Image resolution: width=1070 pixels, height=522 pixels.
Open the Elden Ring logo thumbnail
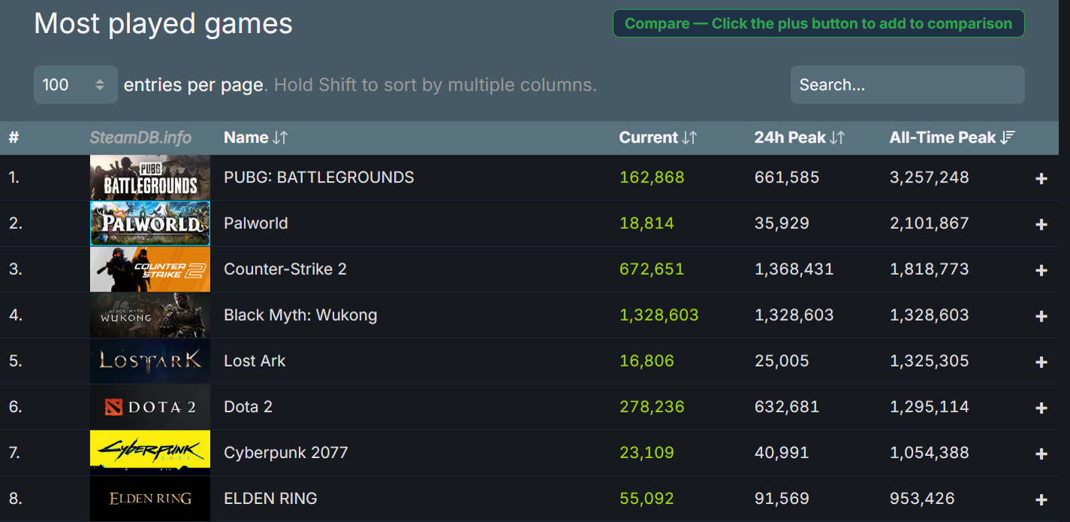(x=150, y=498)
